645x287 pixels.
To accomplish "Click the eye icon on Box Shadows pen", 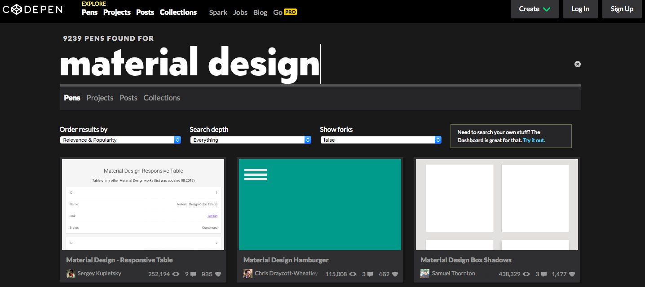I will [526, 274].
